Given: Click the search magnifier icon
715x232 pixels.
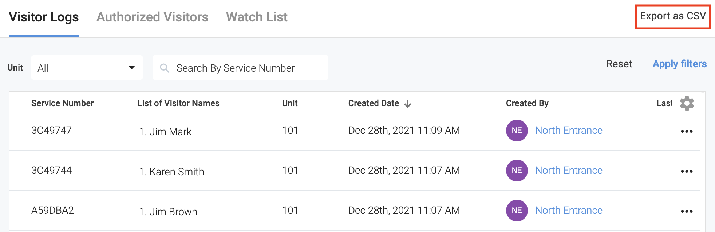Looking at the screenshot, I should 165,68.
